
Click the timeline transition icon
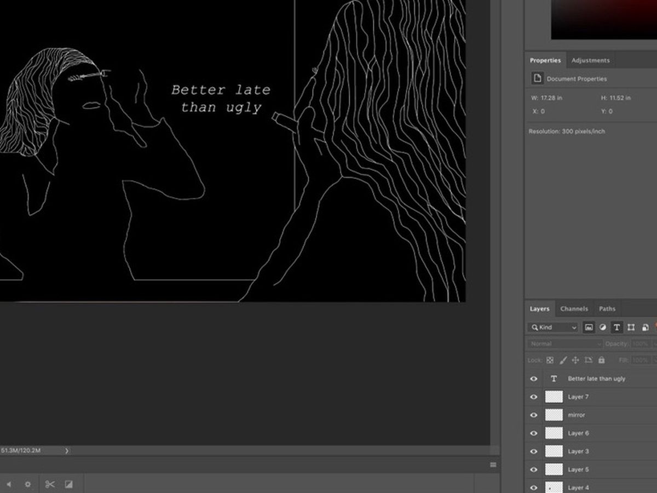(69, 484)
